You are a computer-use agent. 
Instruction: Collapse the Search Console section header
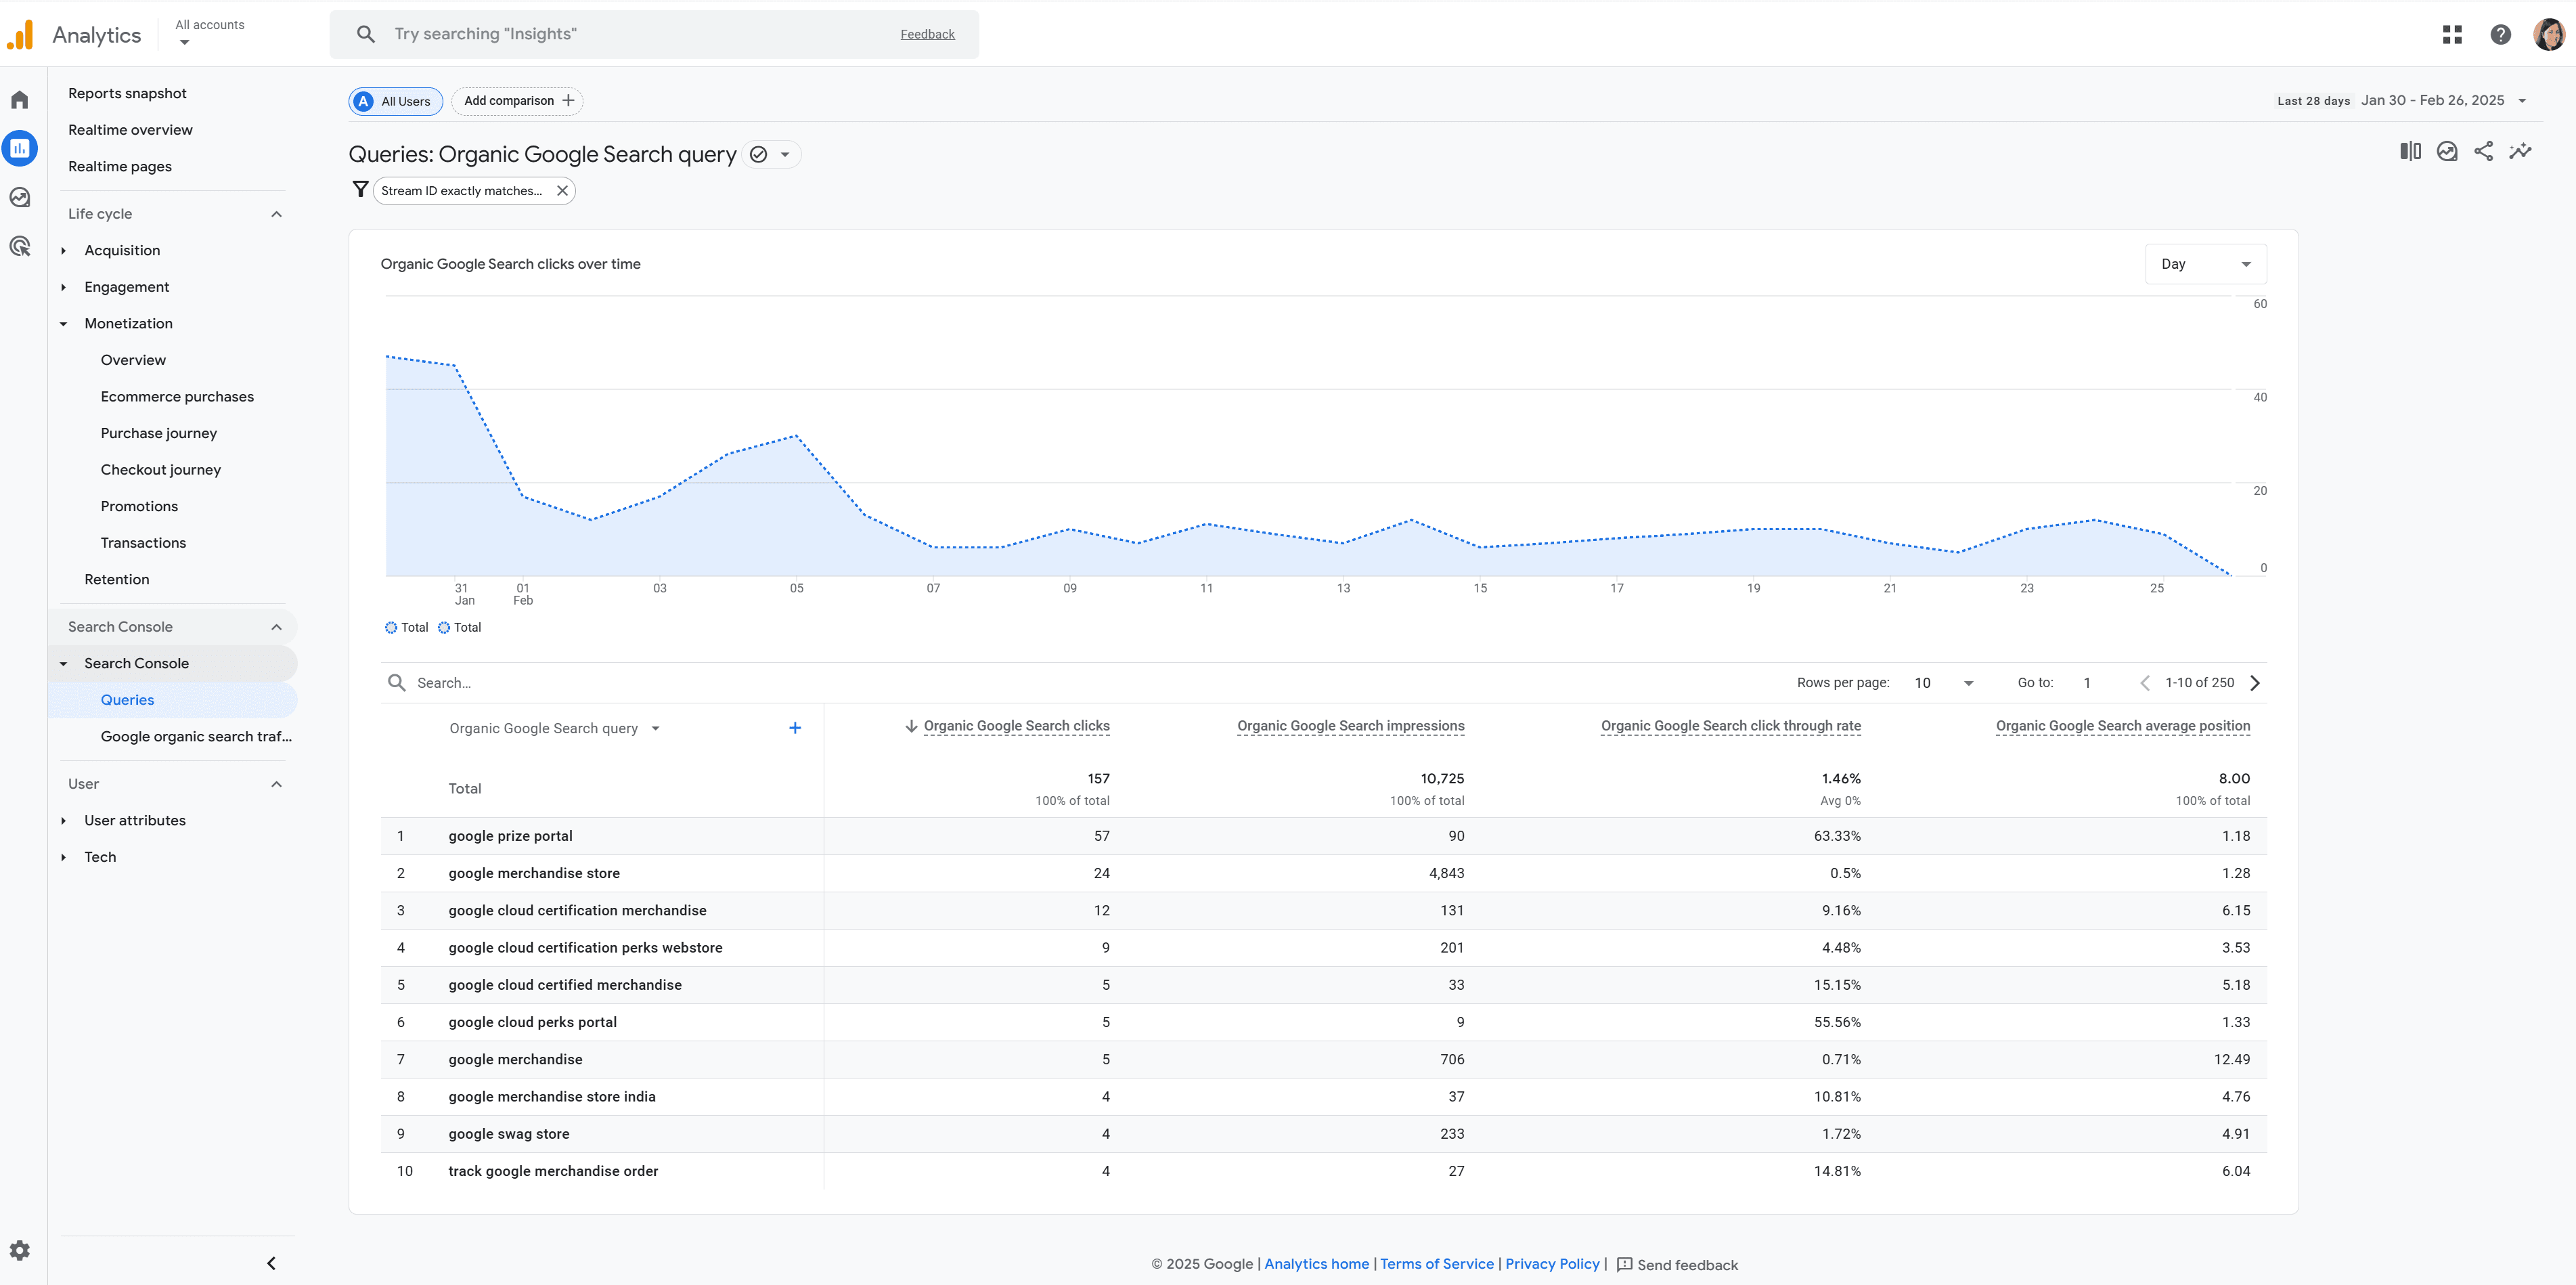[277, 627]
